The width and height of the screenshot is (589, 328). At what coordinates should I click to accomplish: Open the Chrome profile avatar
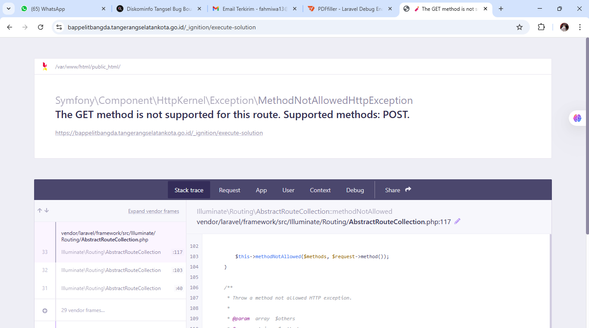564,27
